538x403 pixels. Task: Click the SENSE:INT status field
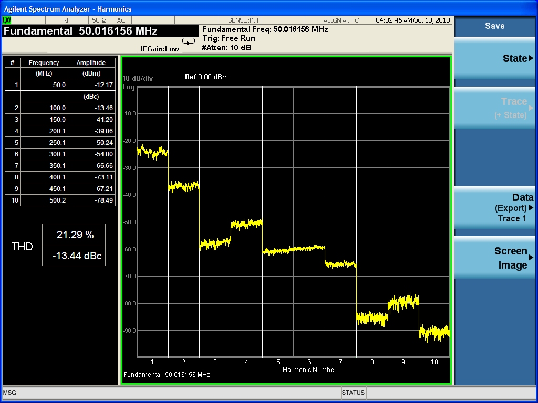click(244, 20)
